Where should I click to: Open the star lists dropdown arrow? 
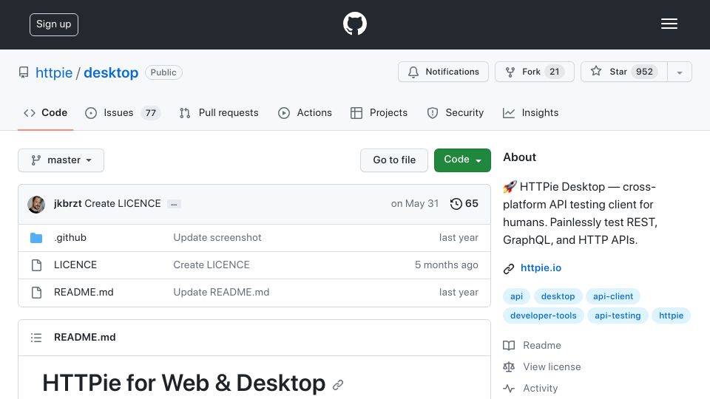tap(679, 72)
